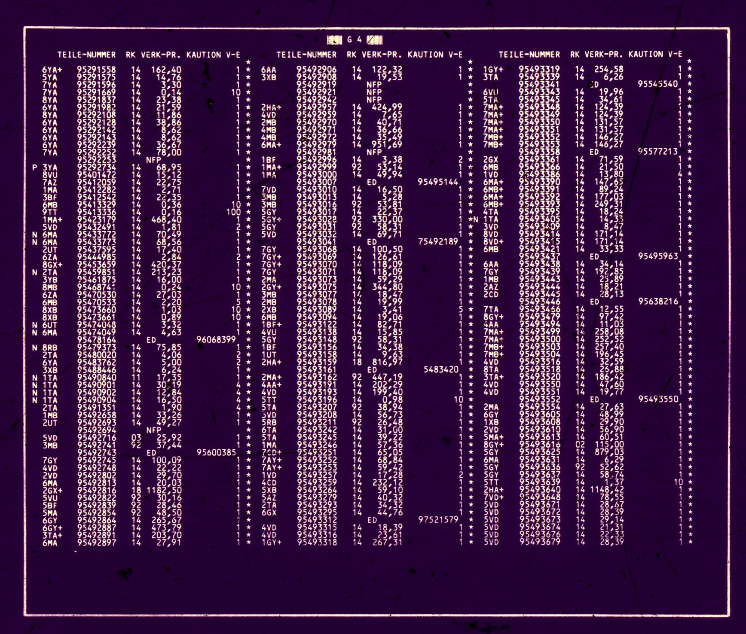Screen dimensions: 746x634
Task: Click the price 1148,42
Action: pyautogui.click(x=606, y=490)
